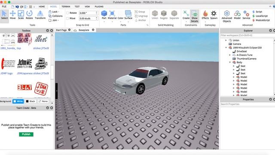Screen dimensions: 275x155
Task: Expand the collapsed panel handle at viewport edge
Action: click(56, 91)
